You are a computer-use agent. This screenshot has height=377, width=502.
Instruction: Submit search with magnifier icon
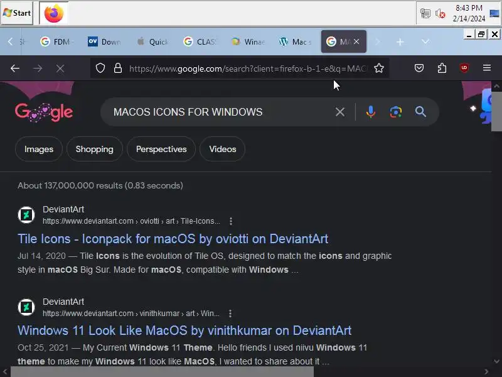pyautogui.click(x=420, y=112)
